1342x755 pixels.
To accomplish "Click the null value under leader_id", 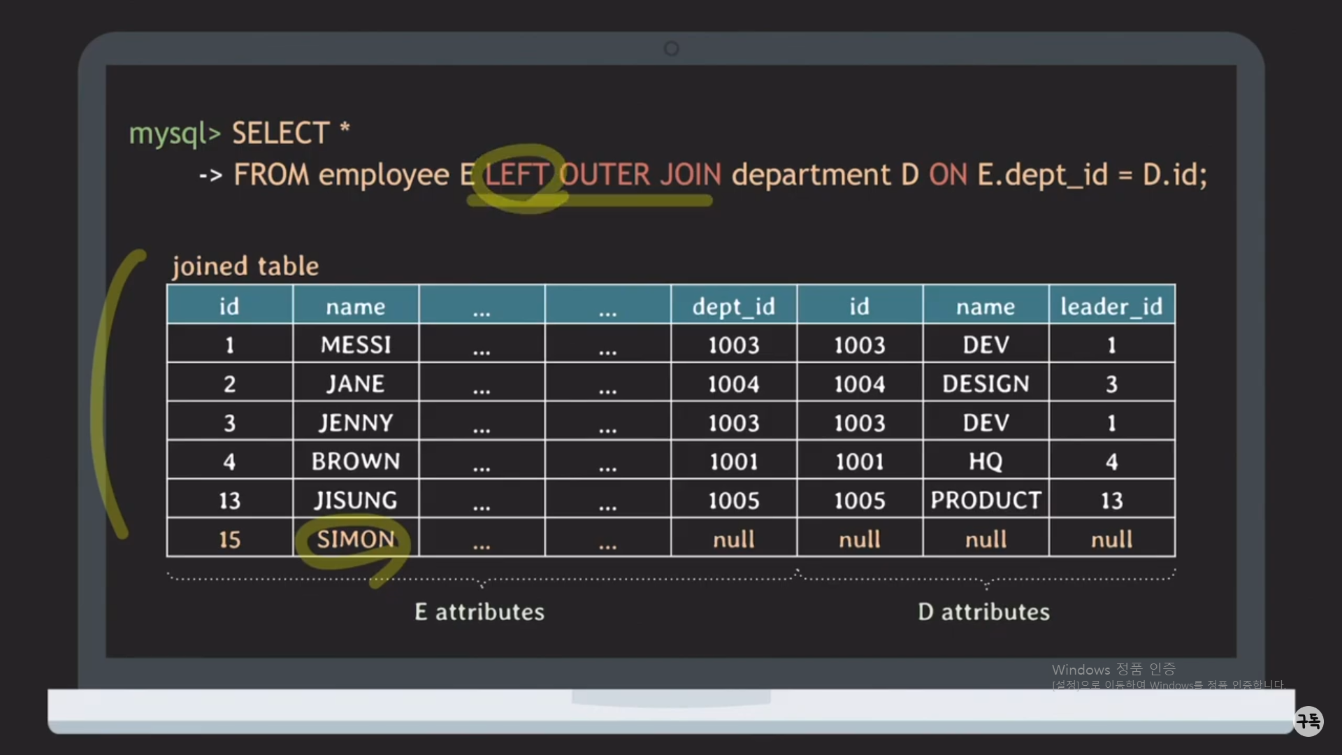I will pyautogui.click(x=1111, y=539).
